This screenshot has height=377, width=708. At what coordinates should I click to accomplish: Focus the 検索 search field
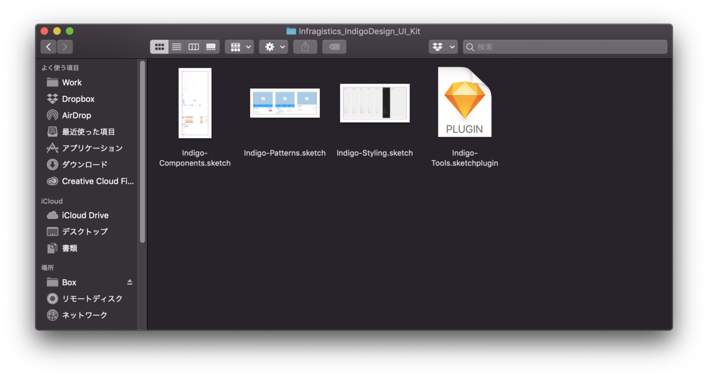point(565,47)
